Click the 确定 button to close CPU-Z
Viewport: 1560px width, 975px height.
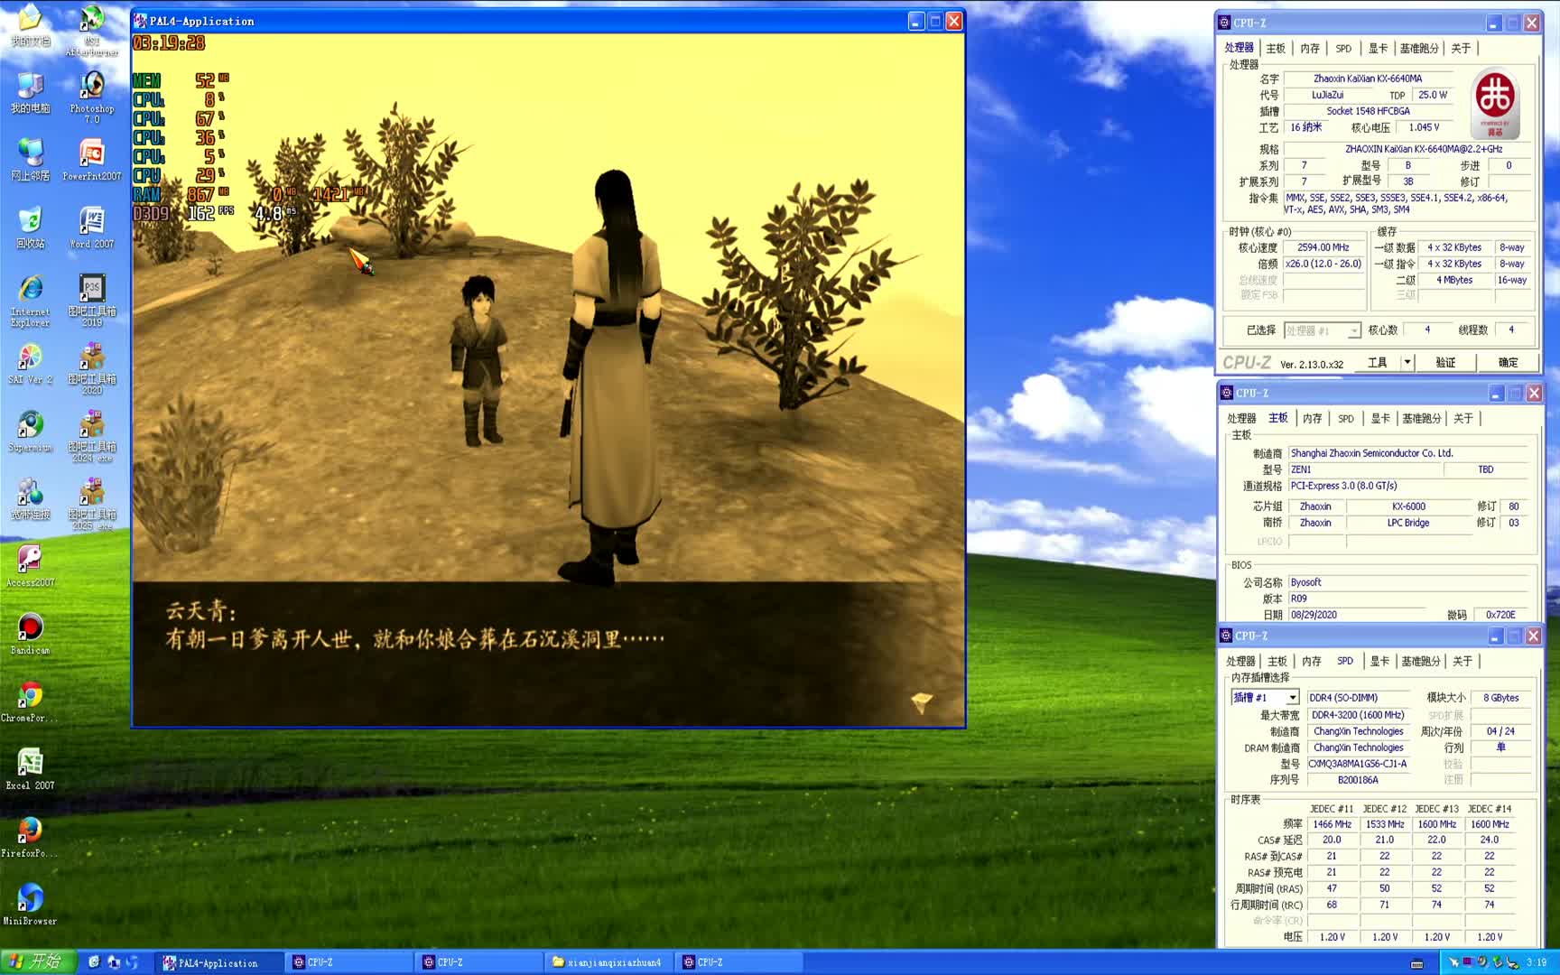click(1507, 362)
